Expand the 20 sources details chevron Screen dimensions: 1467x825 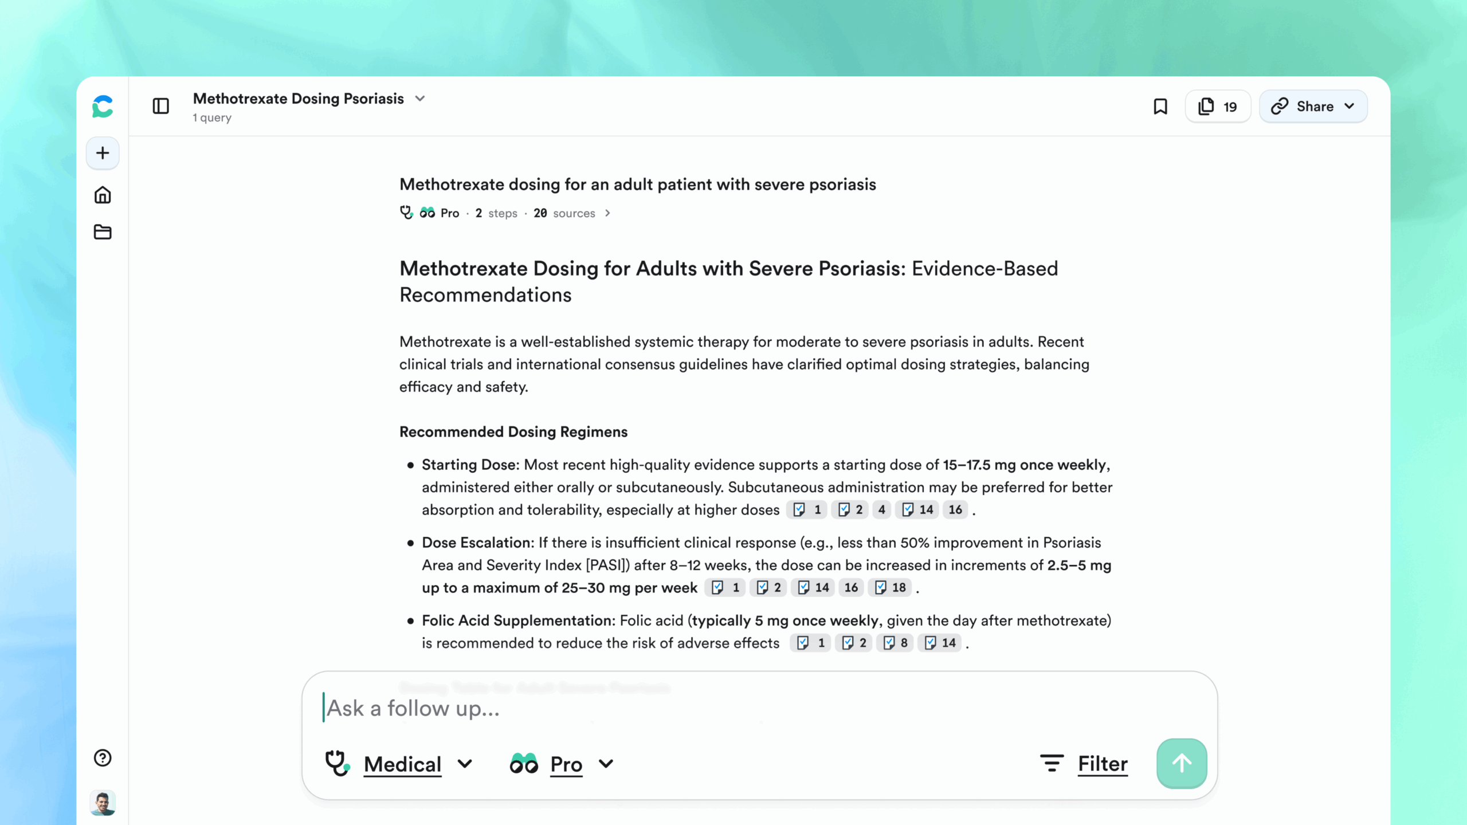click(x=607, y=213)
